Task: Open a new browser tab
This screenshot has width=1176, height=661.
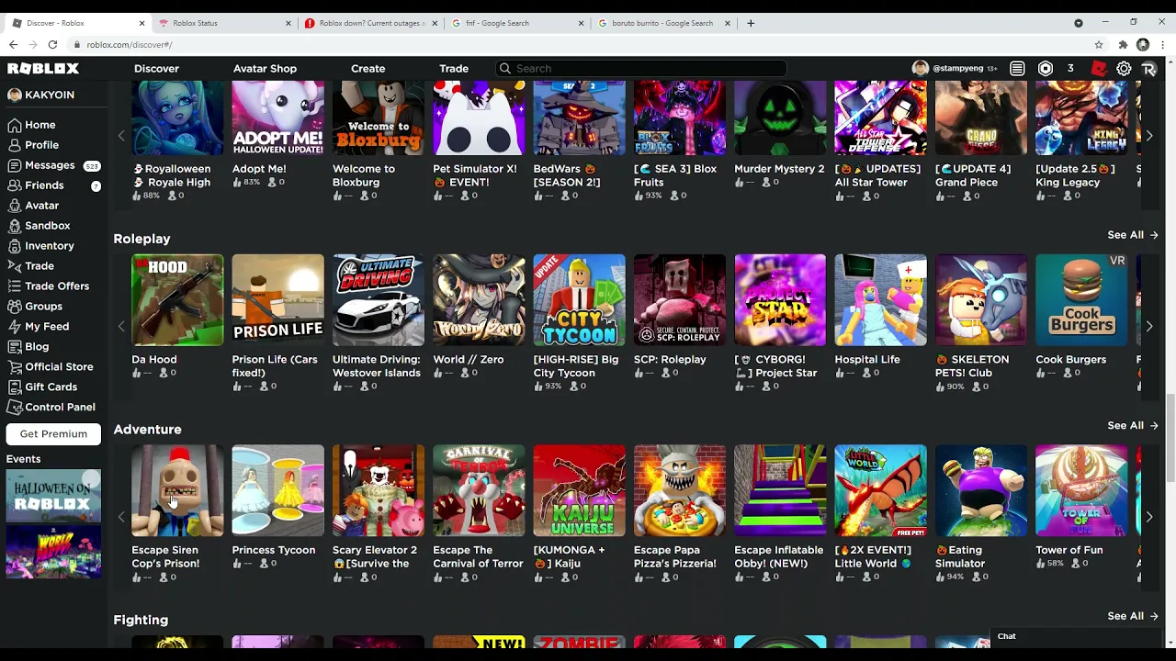Action: 751,23
